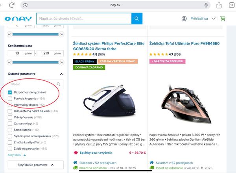Image resolution: width=236 pixels, height=173 pixels.
Task: Uncheck Bezpečnostné vypínanie checkbox
Action: pyautogui.click(x=10, y=92)
